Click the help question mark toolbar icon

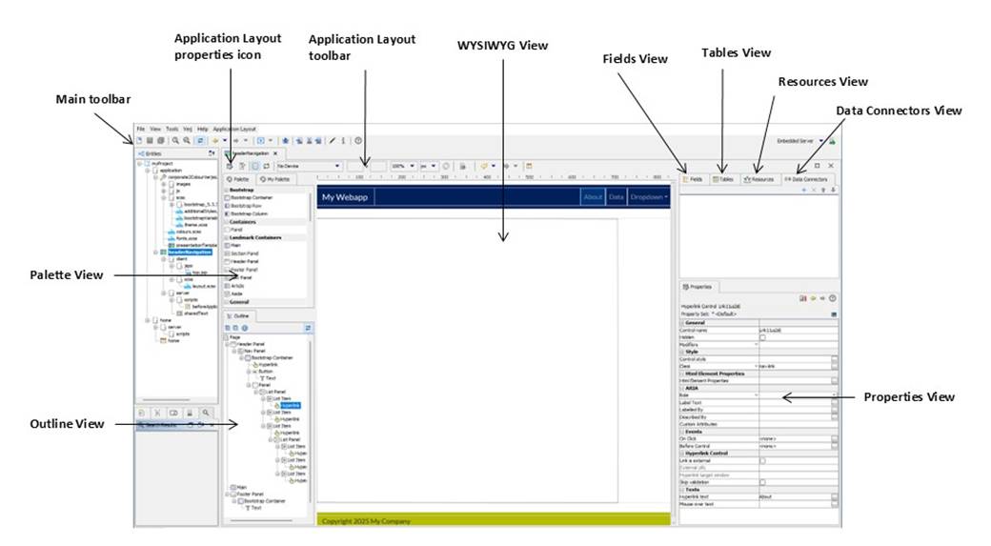point(358,140)
